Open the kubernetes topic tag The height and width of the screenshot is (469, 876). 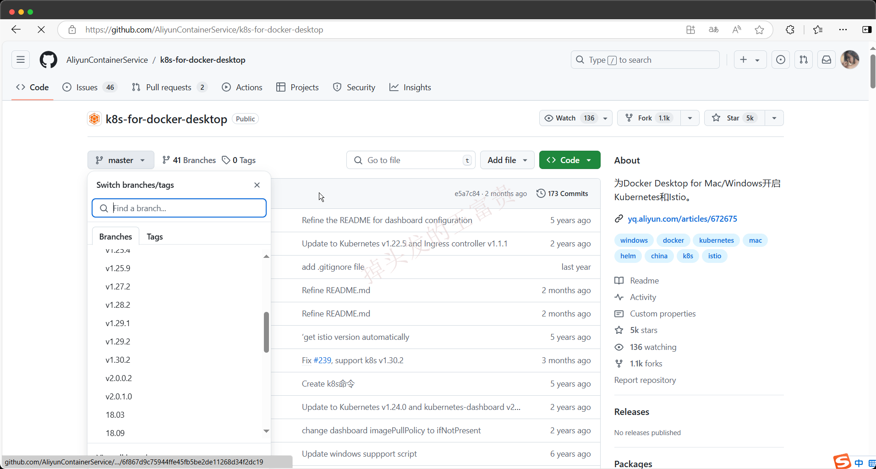coord(717,240)
